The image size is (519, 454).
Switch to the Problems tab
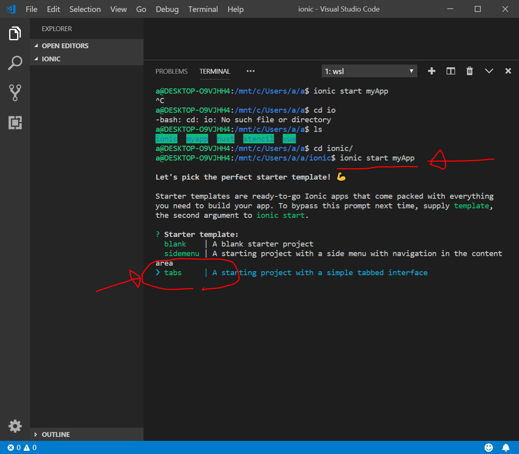[171, 71]
